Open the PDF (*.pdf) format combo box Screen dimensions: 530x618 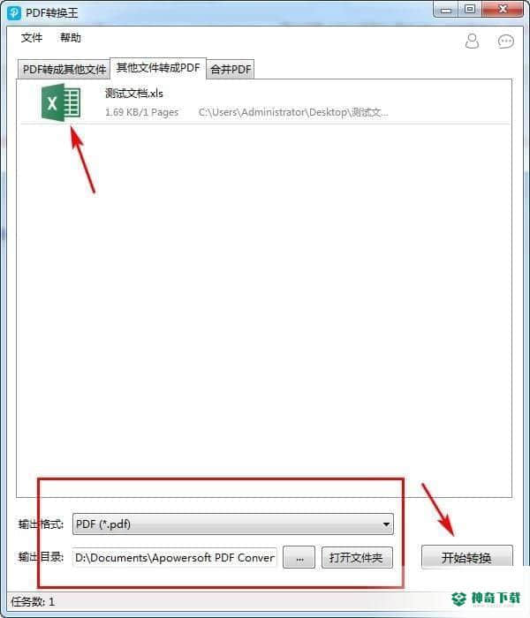[x=233, y=524]
